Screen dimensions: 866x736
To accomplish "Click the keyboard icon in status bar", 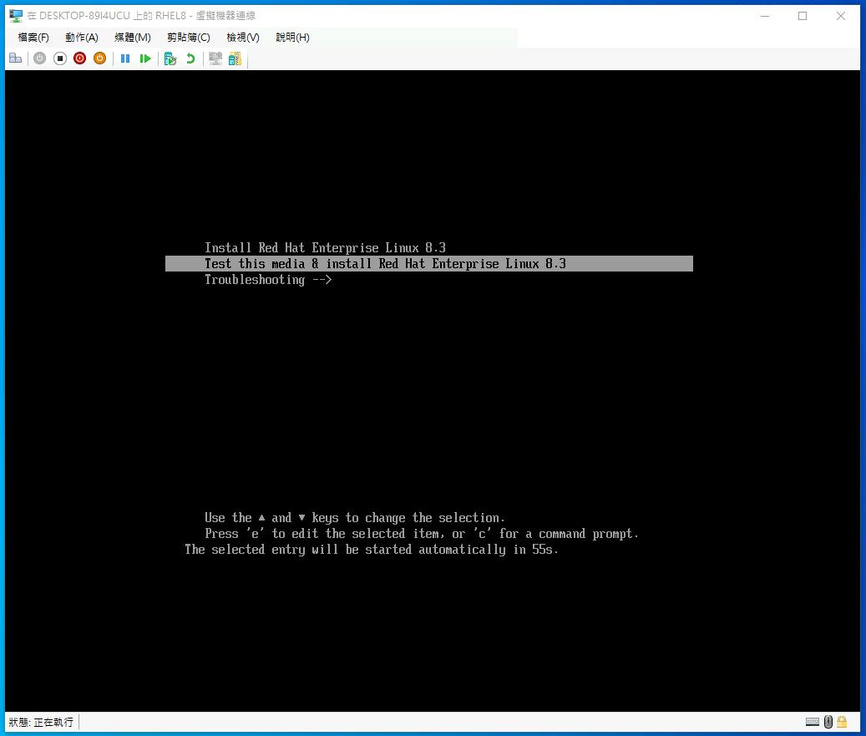I will coord(813,722).
